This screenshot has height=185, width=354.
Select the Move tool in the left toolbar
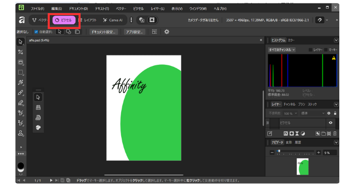[x=21, y=42]
